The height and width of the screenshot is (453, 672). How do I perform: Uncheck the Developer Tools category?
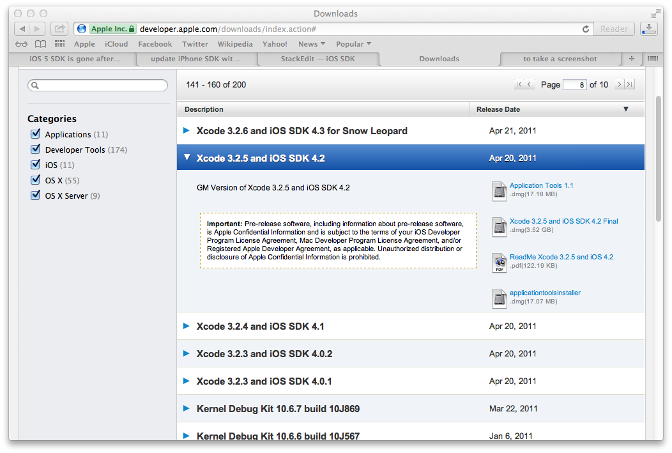(35, 149)
